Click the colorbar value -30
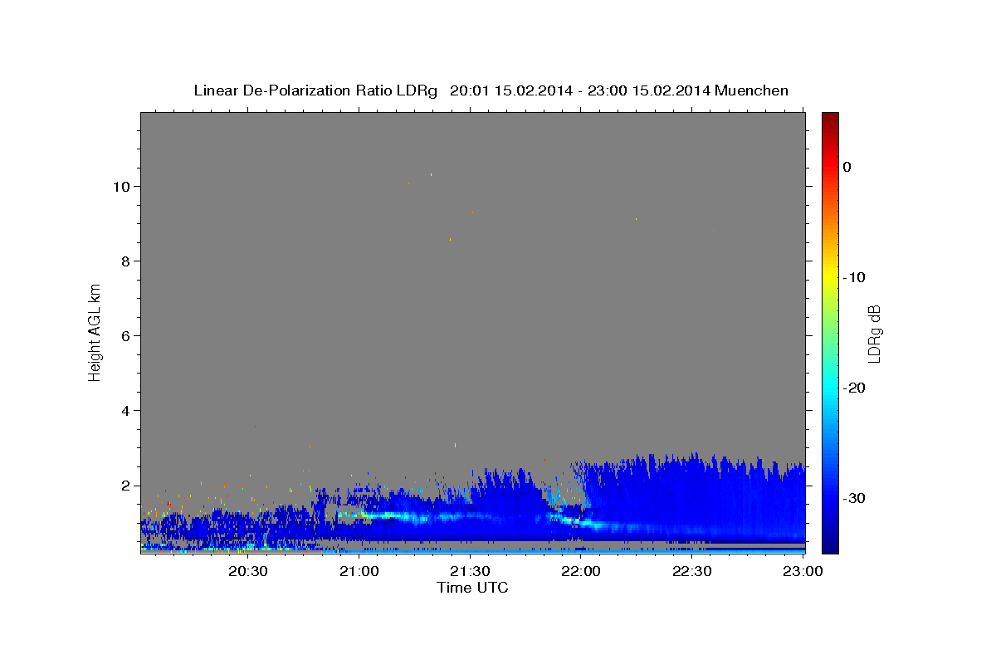The height and width of the screenshot is (664, 996). (x=854, y=498)
